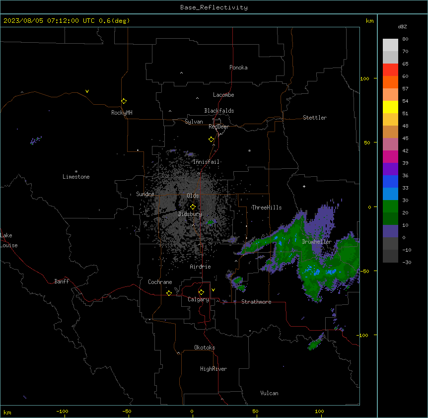The image size is (428, 418).
Task: Click the yellow diamond marker above RockyMH
Action: [x=124, y=101]
